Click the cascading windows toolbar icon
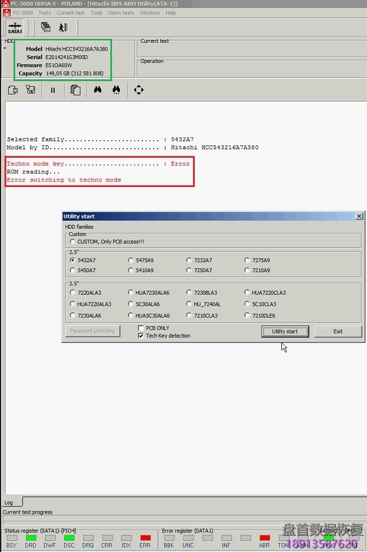Image resolution: width=367 pixels, height=552 pixels. pyautogui.click(x=46, y=27)
